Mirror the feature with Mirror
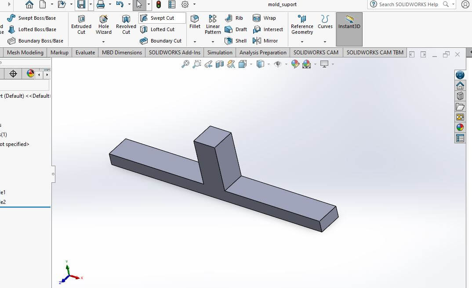Screen dimensions: 472x288 265,41
